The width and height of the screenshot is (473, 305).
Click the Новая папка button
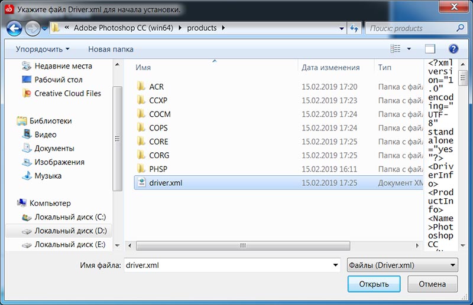coord(111,49)
